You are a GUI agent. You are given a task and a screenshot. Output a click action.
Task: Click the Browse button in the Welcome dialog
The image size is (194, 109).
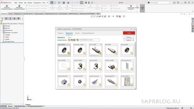coord(129,37)
